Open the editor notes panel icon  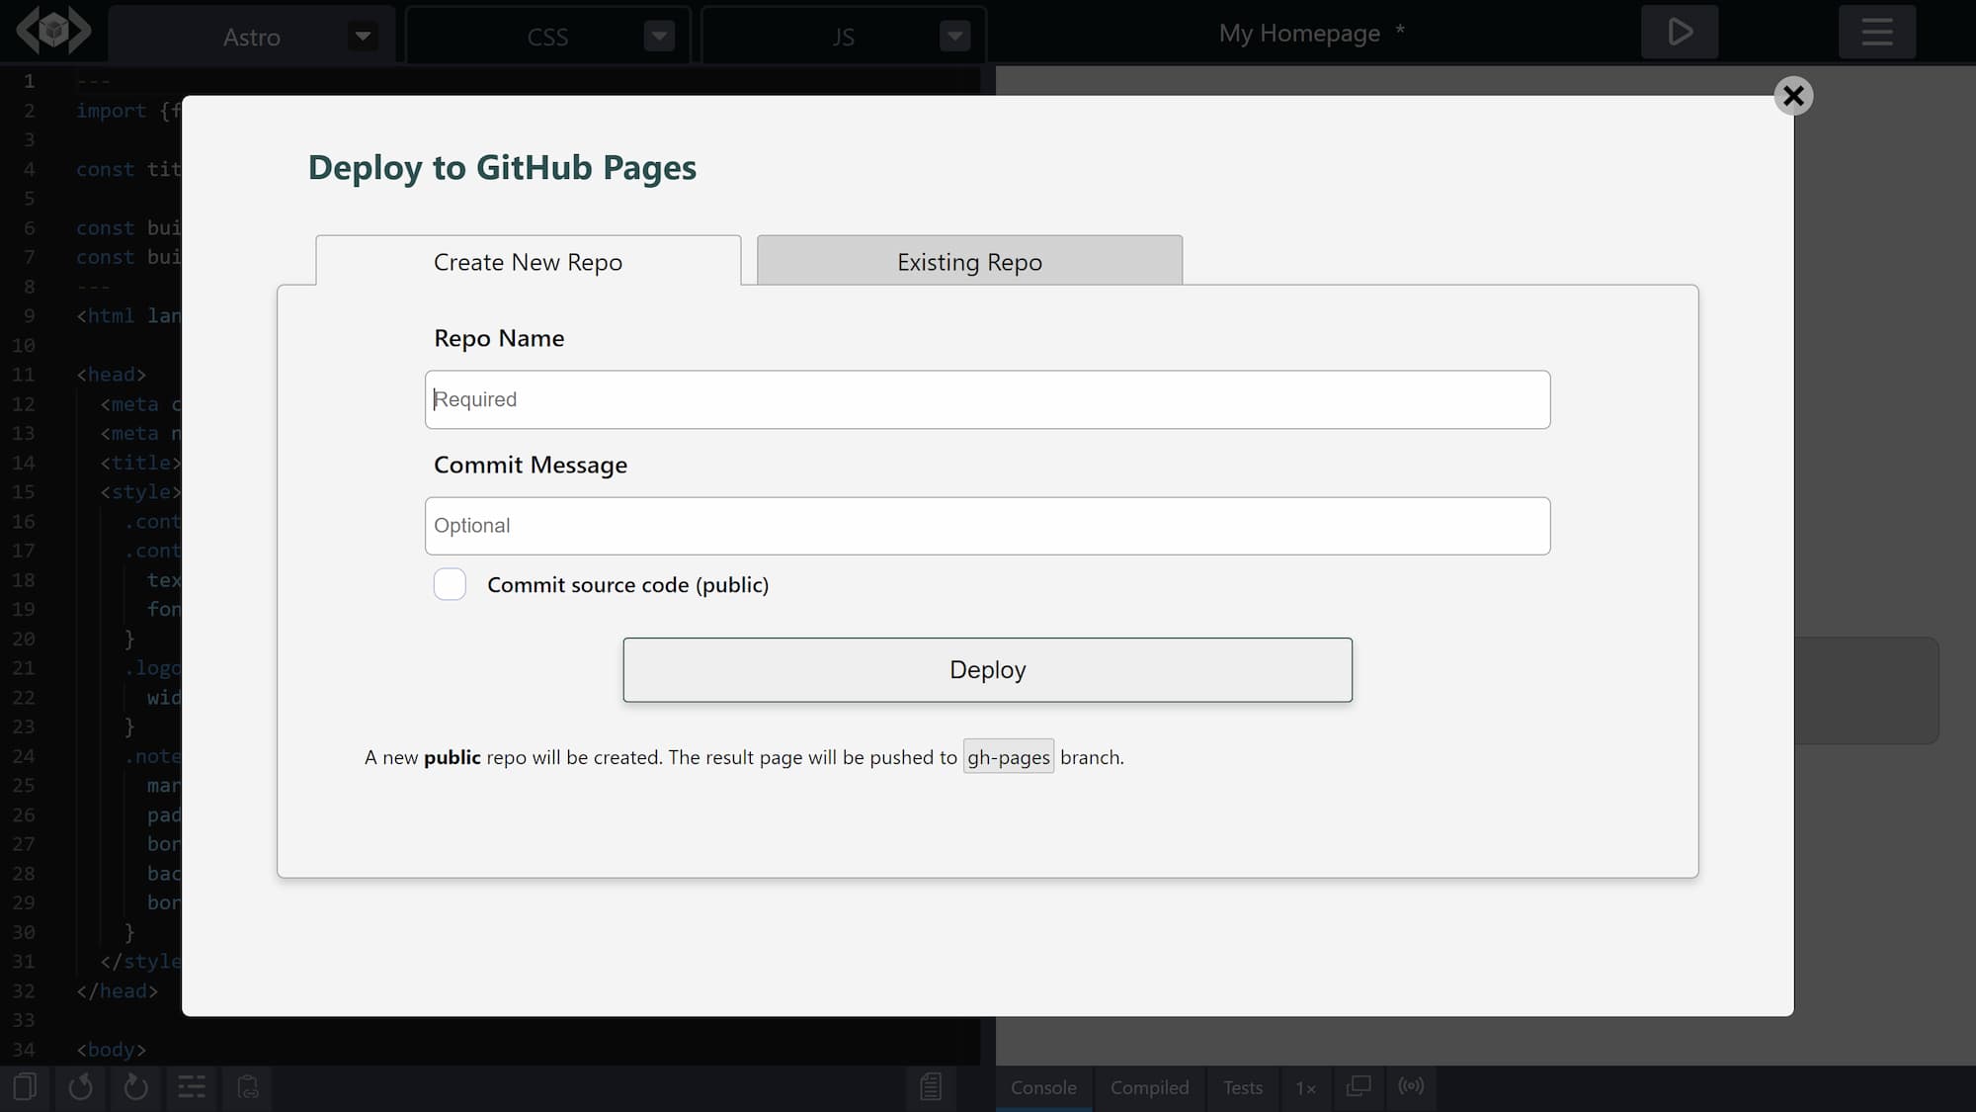pos(930,1087)
